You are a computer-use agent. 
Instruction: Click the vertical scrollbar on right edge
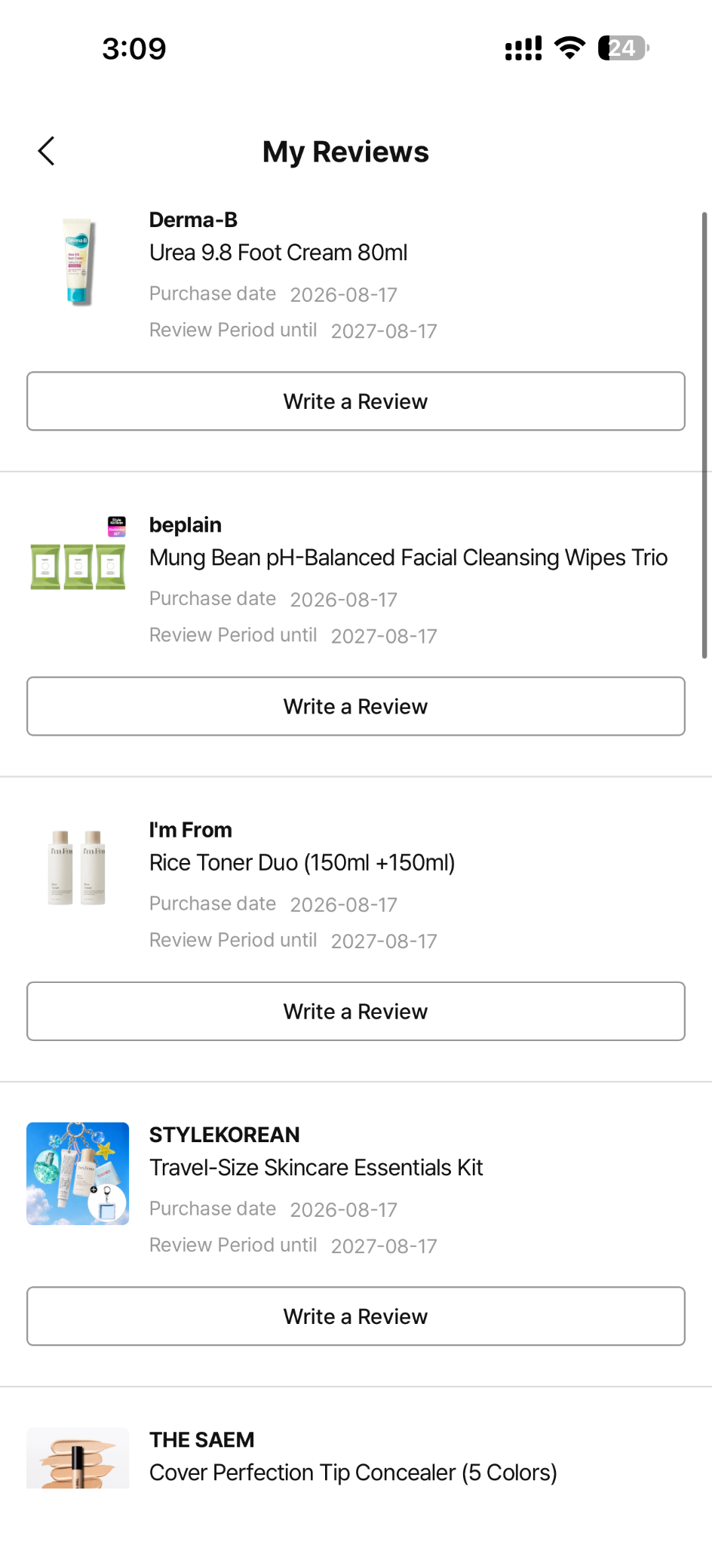coord(704,435)
